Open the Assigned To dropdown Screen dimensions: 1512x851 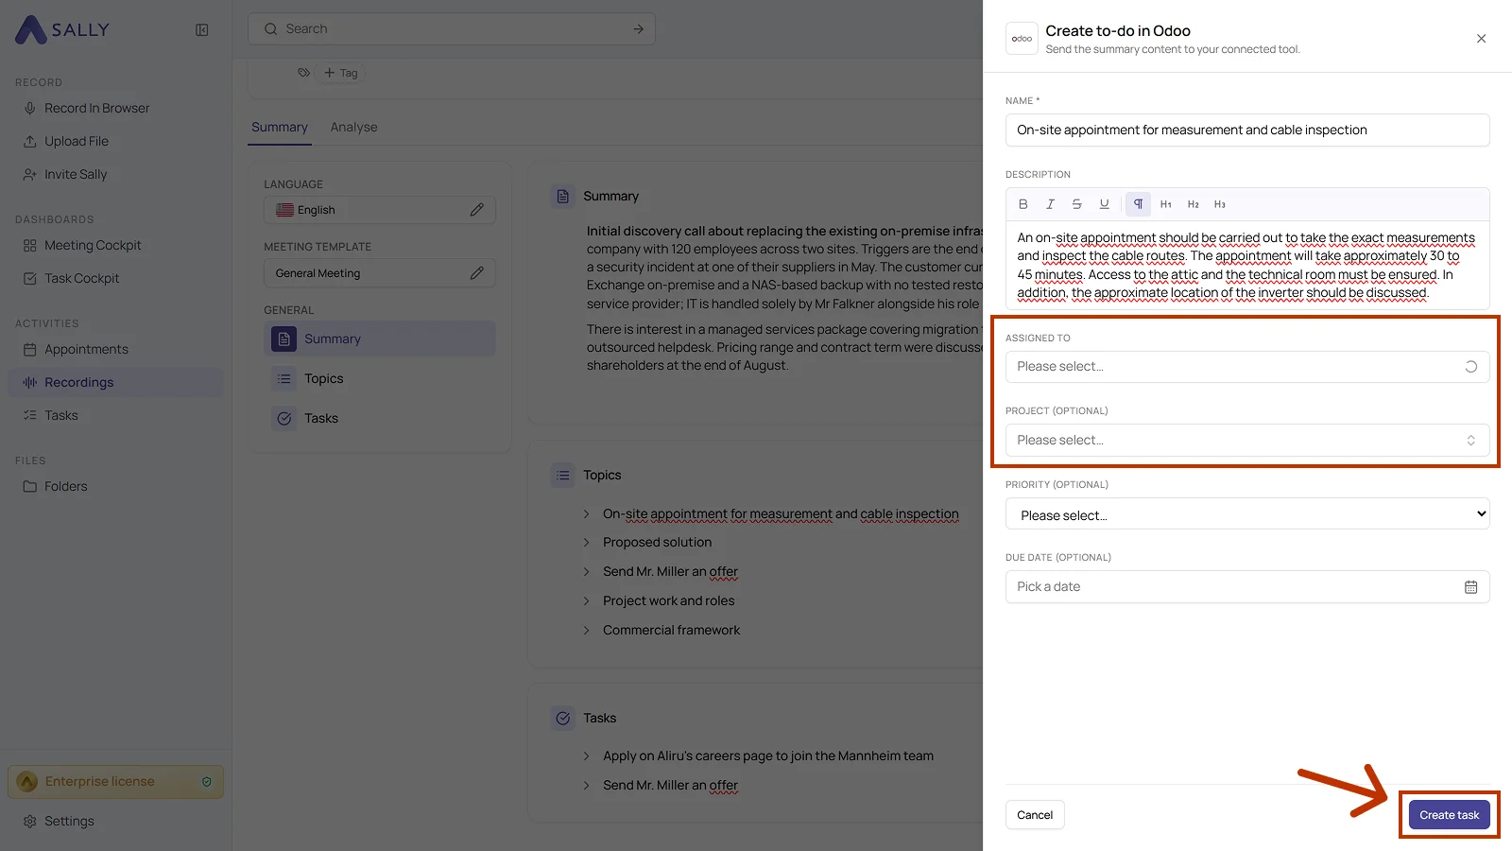[1247, 367]
